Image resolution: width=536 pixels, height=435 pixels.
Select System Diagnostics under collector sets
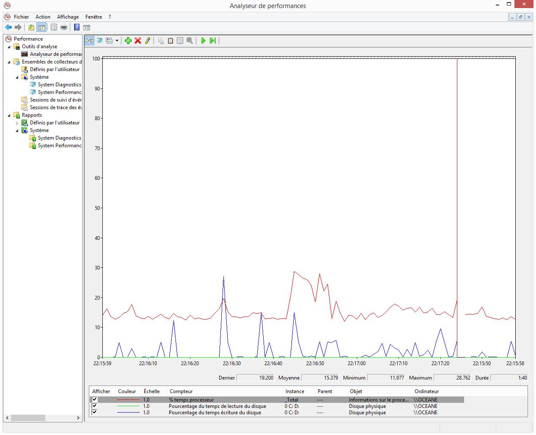pyautogui.click(x=59, y=85)
